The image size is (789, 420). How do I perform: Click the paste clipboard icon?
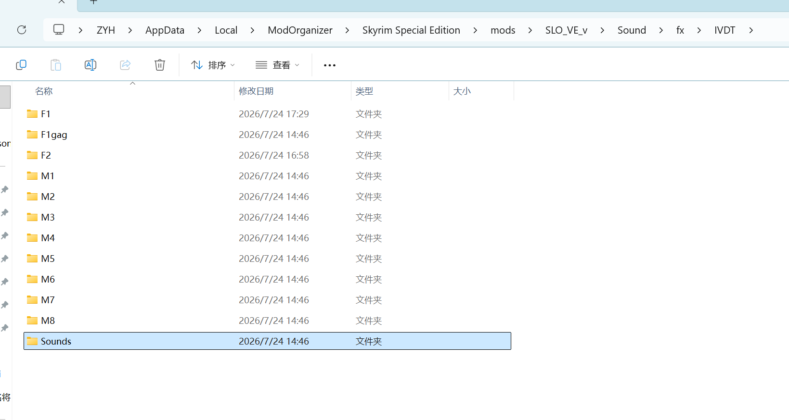(56, 65)
